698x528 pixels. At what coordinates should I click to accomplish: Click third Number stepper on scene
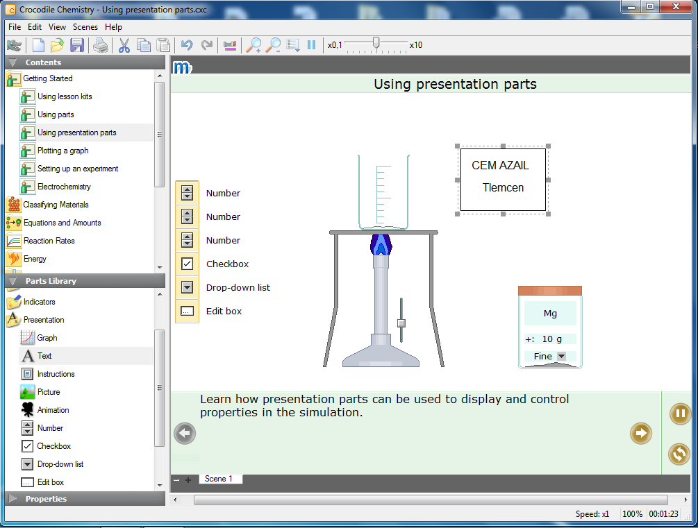(187, 240)
